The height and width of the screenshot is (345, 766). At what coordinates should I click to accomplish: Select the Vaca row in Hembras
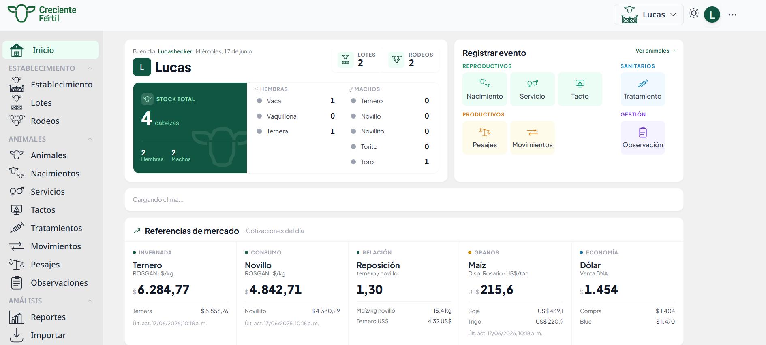click(x=296, y=101)
